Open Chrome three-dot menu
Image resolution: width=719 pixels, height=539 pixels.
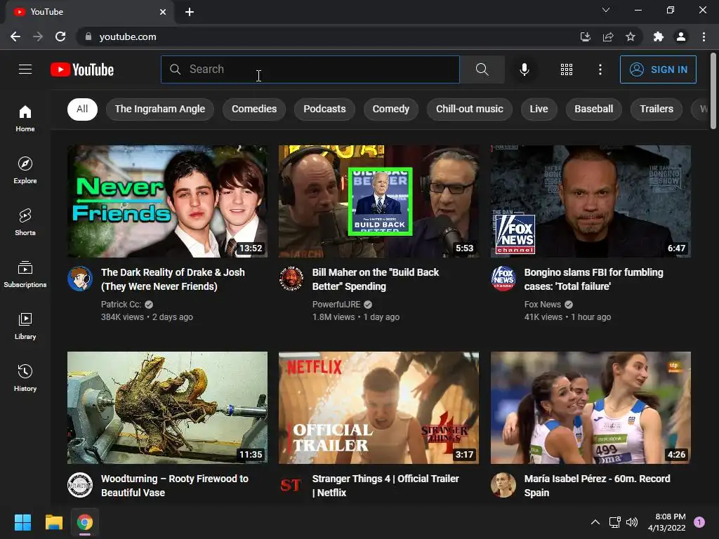point(704,36)
